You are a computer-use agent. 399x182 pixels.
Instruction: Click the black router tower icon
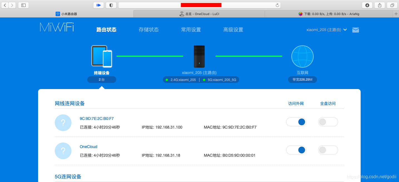coord(199,56)
